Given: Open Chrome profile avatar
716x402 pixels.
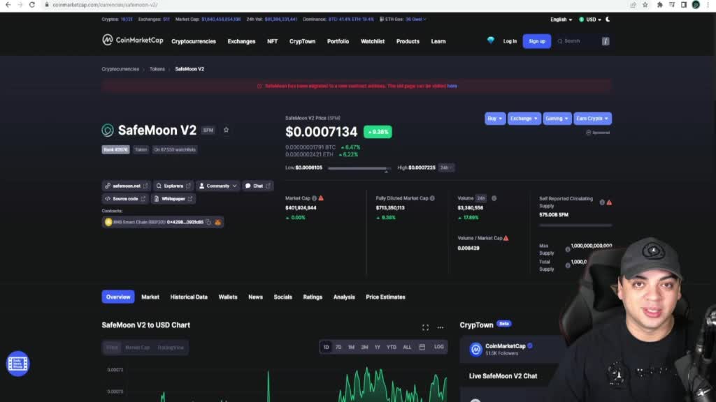Looking at the screenshot, I should pyautogui.click(x=696, y=5).
